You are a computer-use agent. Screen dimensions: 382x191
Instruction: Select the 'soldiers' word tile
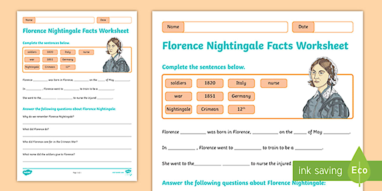tap(178, 83)
